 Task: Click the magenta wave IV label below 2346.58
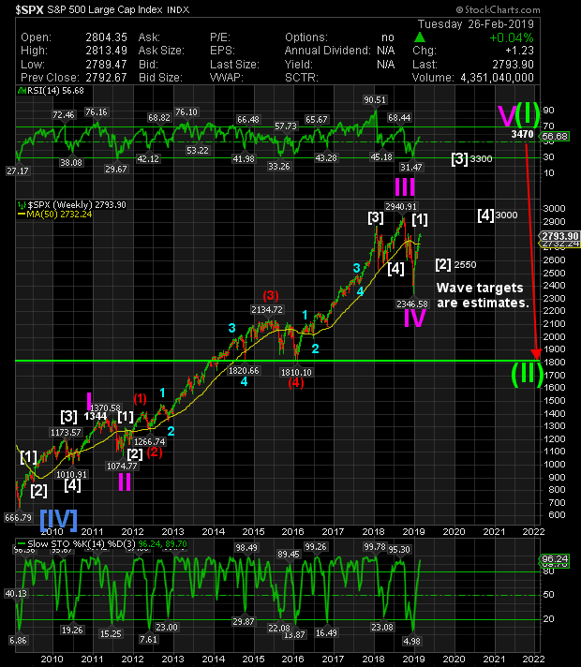tap(414, 319)
